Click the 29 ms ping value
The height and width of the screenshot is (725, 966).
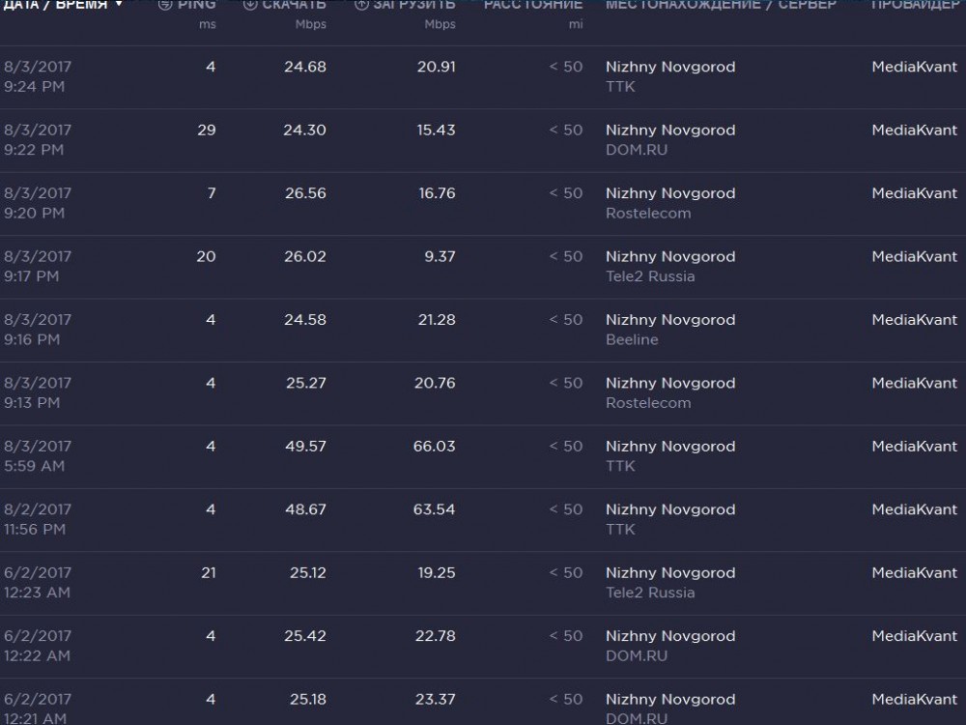[207, 130]
